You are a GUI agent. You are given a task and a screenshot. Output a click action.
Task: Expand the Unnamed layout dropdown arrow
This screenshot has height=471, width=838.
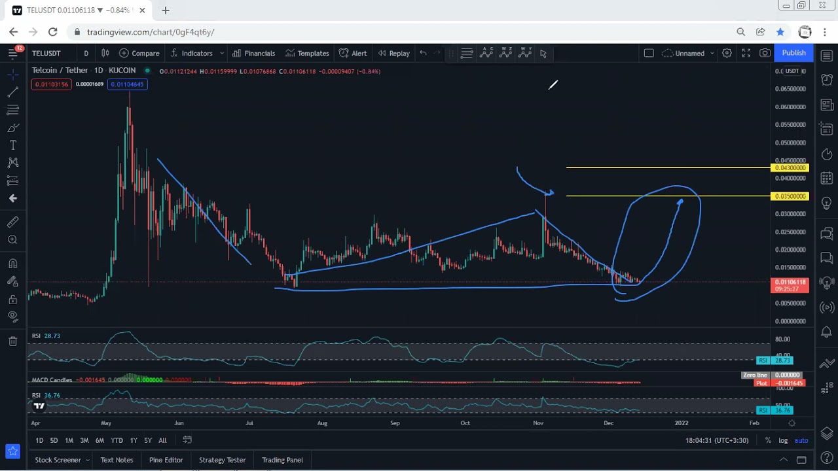712,53
